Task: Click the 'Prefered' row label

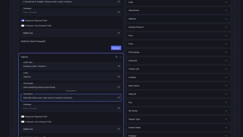Action: (x=133, y=136)
